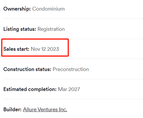
Task: Select the Registration status value
Action: click(51, 29)
